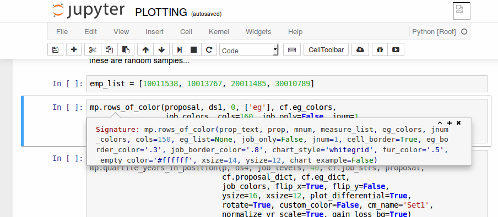The height and width of the screenshot is (217, 498).
Task: Rename the notebook title PLOTTING
Action: tap(161, 12)
